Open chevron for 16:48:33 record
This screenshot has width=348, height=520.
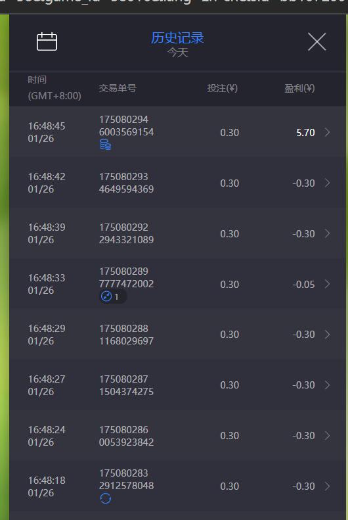tap(327, 284)
